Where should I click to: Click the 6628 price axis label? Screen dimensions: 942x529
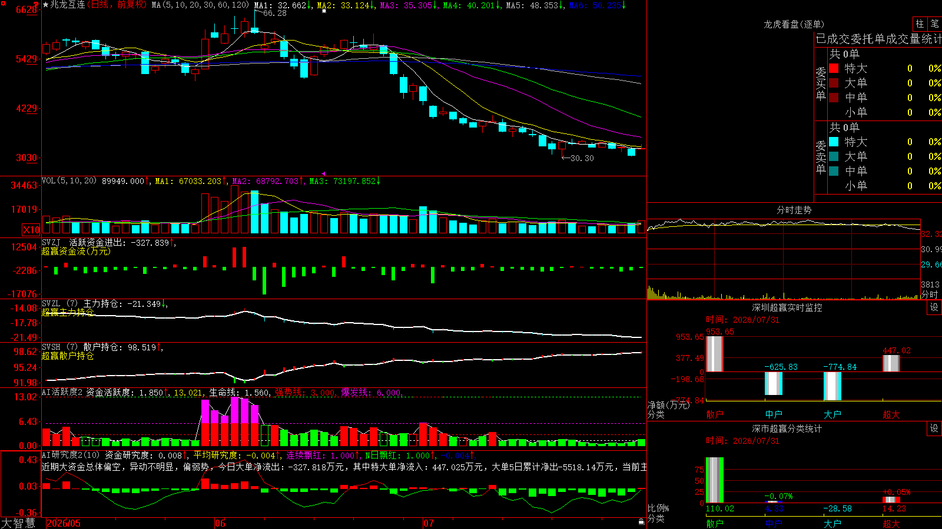(x=26, y=9)
